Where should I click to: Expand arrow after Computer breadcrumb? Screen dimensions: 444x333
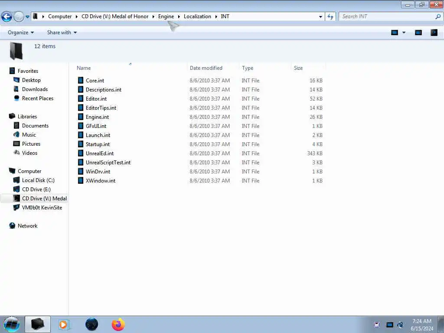click(76, 17)
